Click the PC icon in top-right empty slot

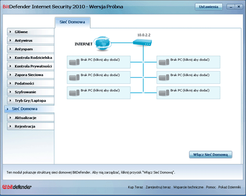164,62
